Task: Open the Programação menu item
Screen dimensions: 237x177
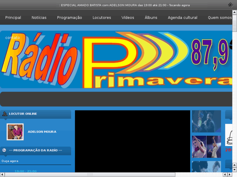Action: (x=69, y=18)
